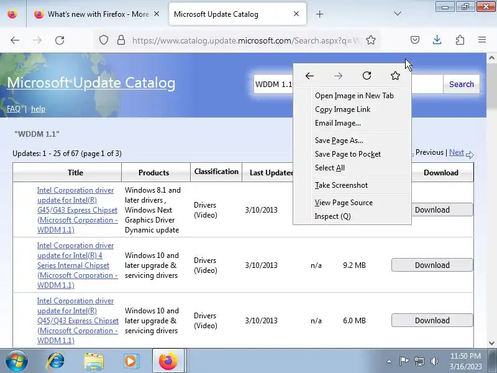497x373 pixels.
Task: Click the browser forward arrow in toolbar
Action: [37, 40]
